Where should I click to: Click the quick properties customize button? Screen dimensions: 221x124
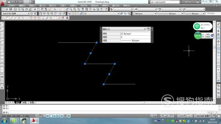(x=149, y=29)
